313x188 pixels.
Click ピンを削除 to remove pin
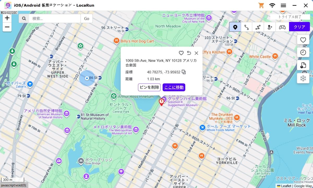149,87
